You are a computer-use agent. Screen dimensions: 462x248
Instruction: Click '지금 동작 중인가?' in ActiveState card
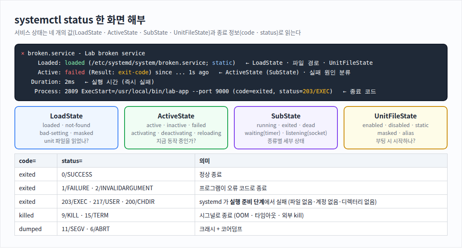[176, 141]
